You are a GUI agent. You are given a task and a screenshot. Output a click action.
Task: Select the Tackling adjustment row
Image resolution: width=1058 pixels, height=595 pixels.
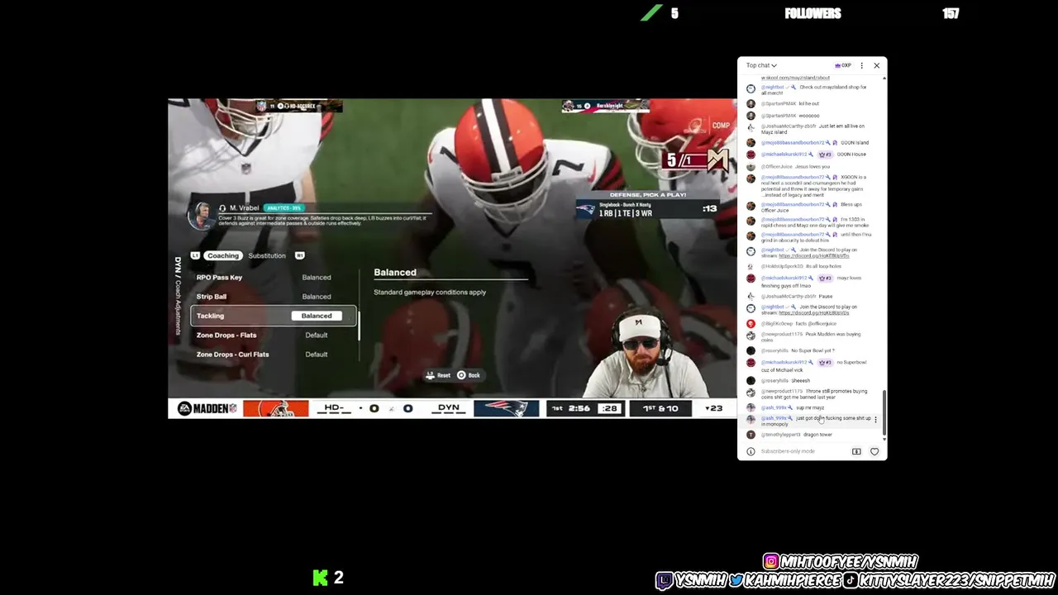click(274, 316)
